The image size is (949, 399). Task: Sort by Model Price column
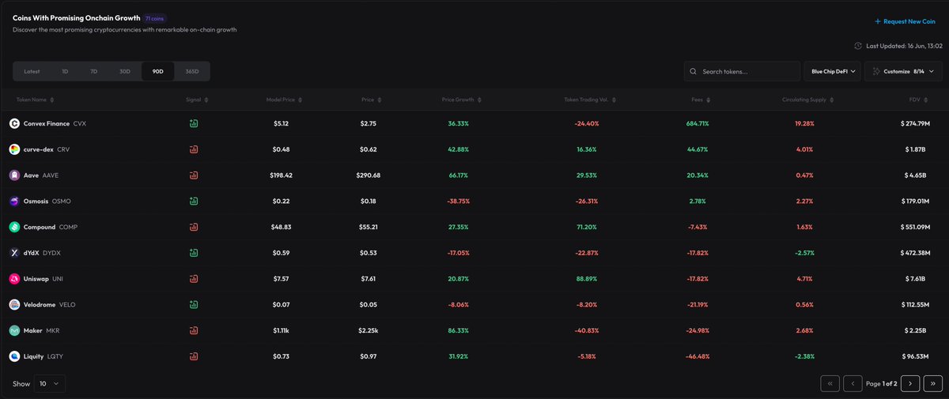point(285,100)
